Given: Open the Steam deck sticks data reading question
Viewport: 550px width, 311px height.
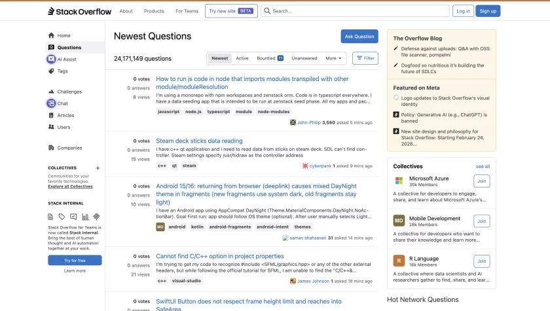Looking at the screenshot, I should (199, 140).
